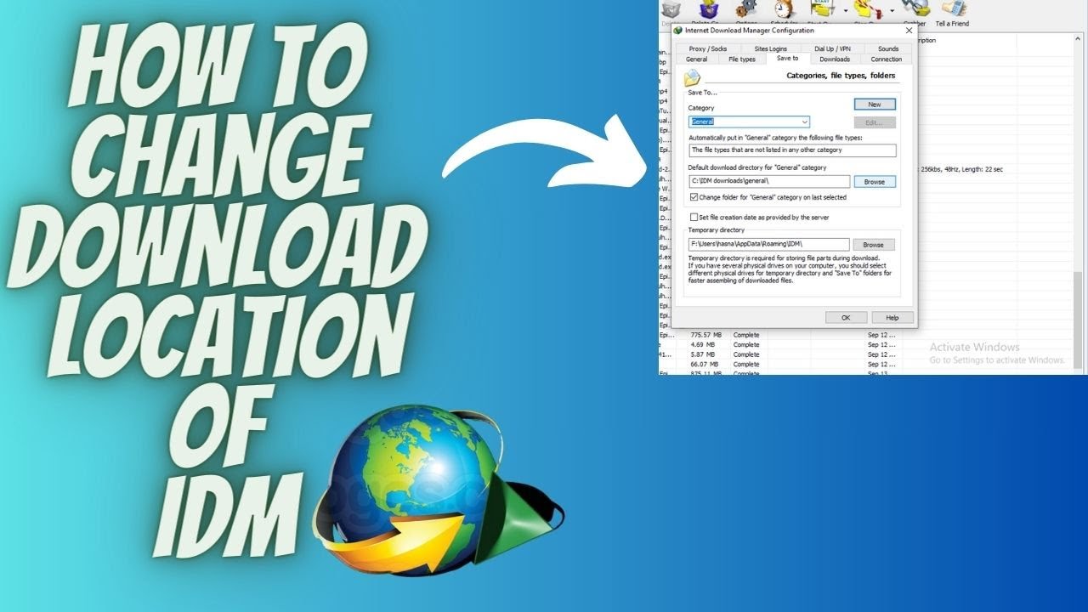The image size is (1088, 612).
Task: Confirm configuration with OK button
Action: (x=846, y=317)
